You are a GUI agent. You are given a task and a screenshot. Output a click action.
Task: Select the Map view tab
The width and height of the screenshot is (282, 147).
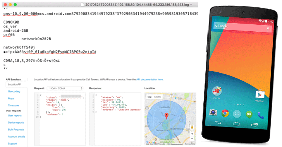click(150, 97)
